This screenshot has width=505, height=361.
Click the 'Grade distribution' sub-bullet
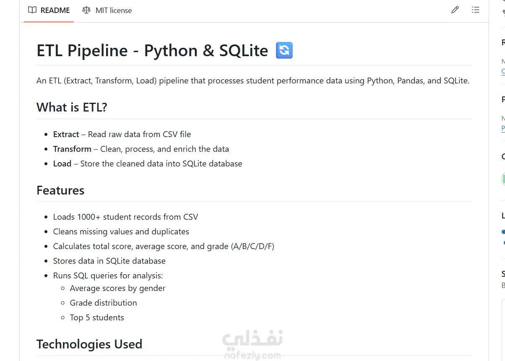pyautogui.click(x=103, y=303)
